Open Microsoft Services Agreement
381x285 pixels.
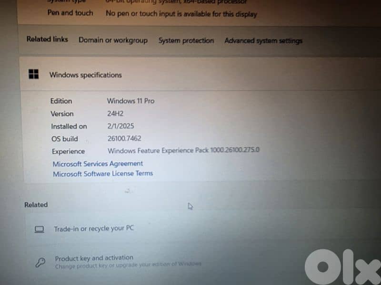point(97,163)
